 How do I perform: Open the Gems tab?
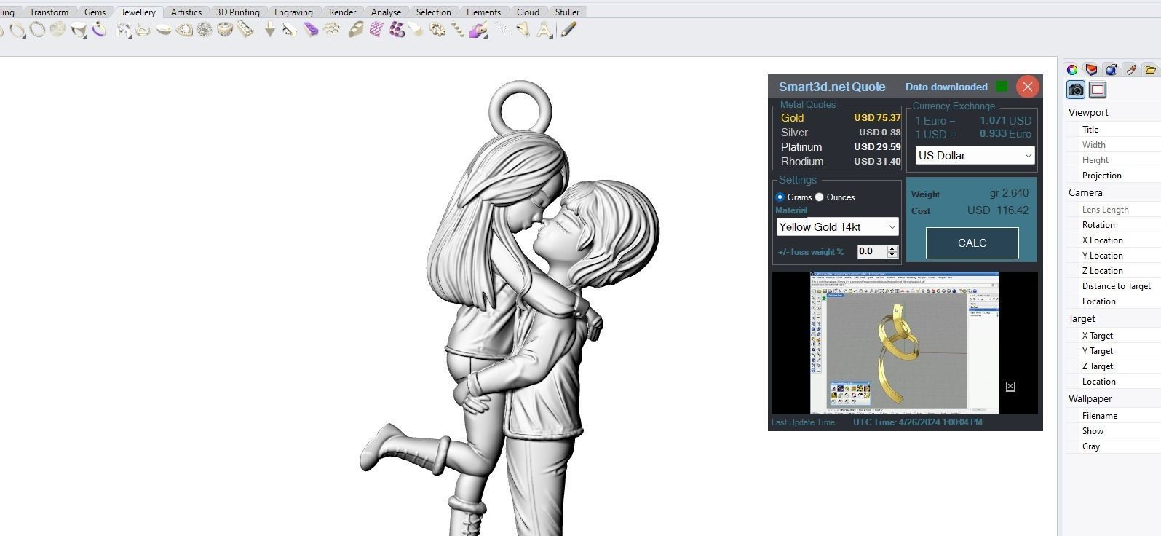pos(95,12)
